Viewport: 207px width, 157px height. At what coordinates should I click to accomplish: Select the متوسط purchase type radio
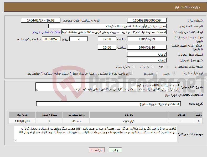click(157, 73)
